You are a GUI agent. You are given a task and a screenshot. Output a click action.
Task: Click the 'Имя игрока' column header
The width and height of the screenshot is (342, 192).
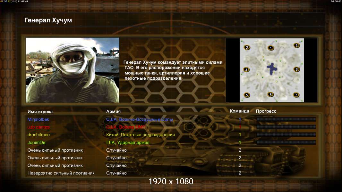pos(40,112)
